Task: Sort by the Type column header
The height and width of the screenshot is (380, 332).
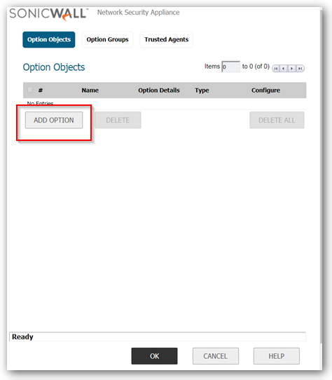Action: pos(202,90)
